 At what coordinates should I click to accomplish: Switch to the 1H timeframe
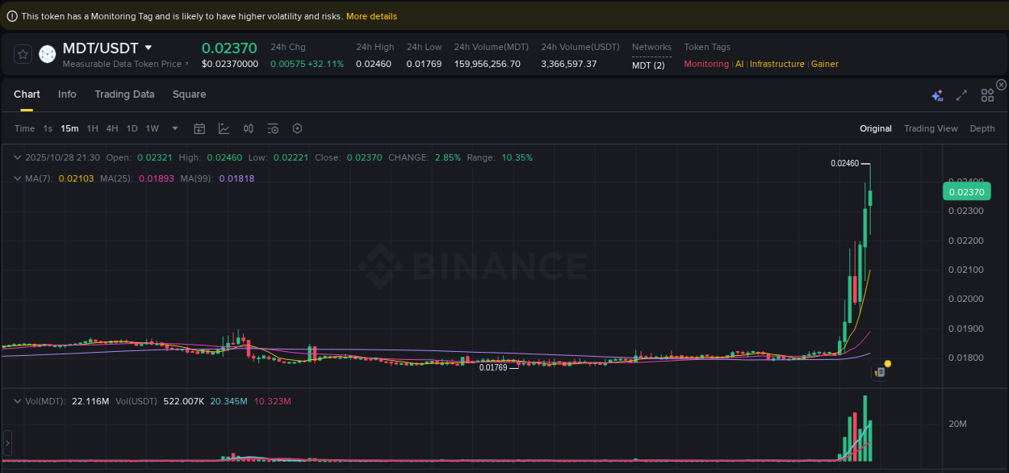[x=92, y=128]
